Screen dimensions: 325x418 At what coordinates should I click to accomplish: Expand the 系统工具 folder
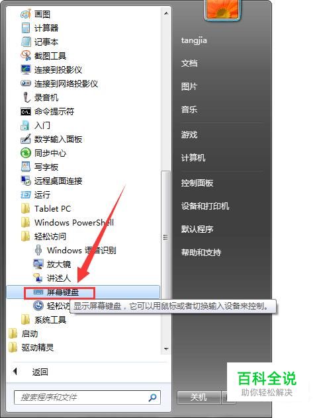44,319
